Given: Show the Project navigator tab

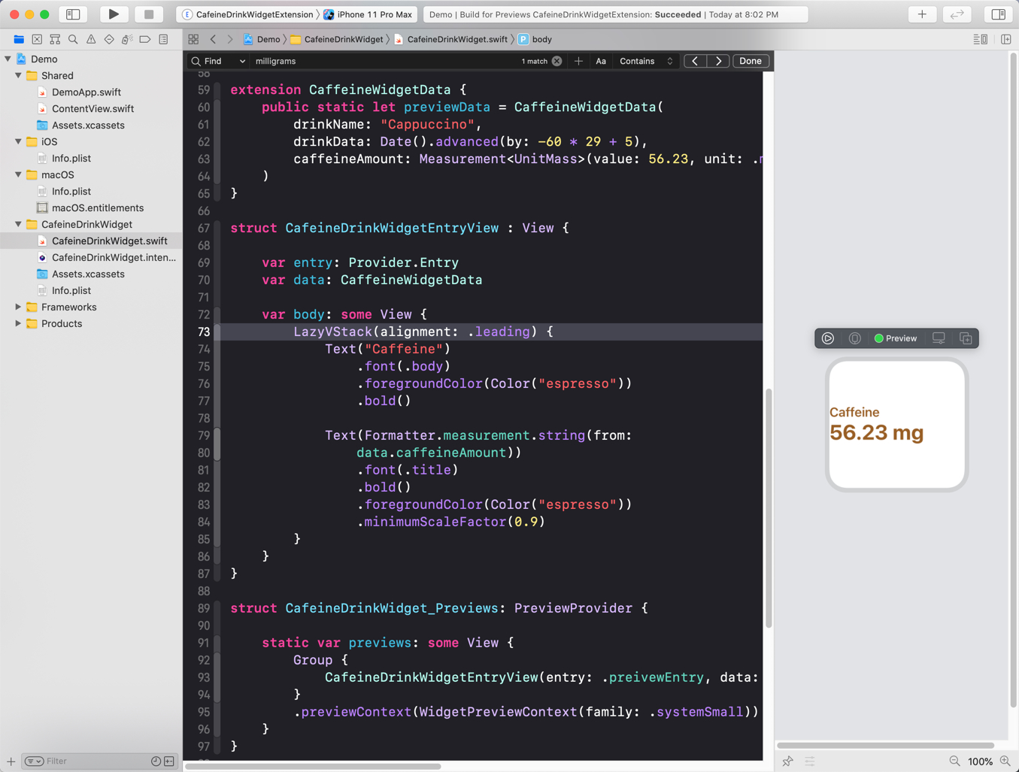Looking at the screenshot, I should [19, 39].
